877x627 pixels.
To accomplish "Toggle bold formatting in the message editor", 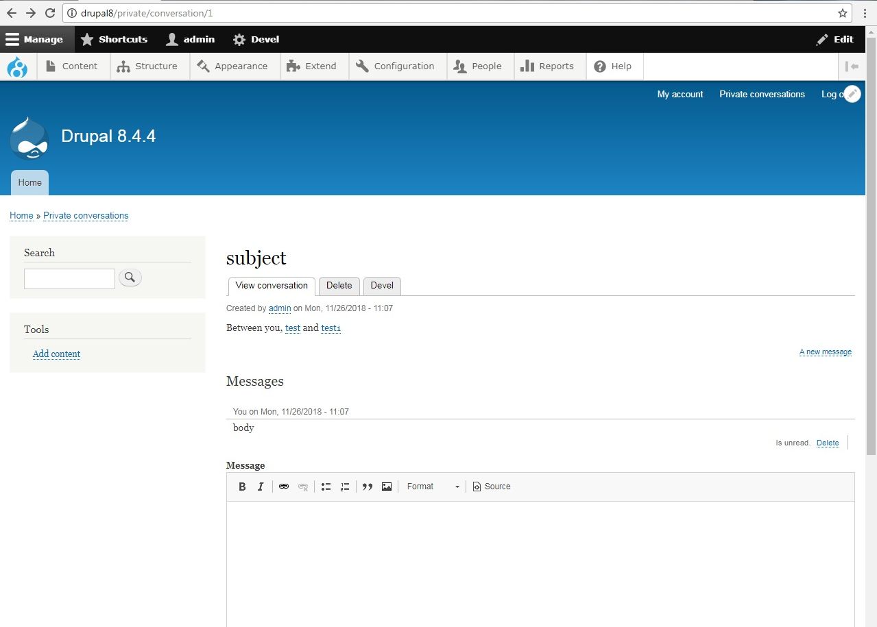I will click(242, 487).
